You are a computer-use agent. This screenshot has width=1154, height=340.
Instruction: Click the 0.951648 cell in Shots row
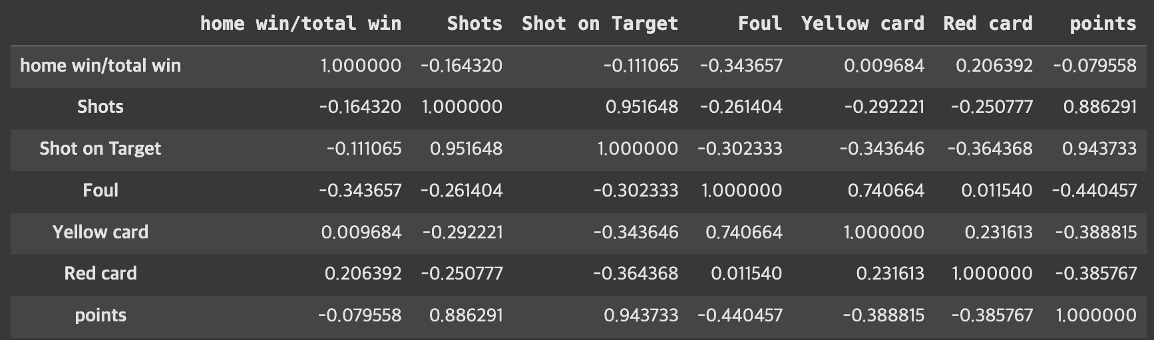tap(642, 107)
